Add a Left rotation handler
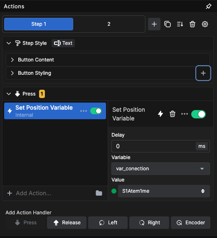217x238 pixels. pos(108,223)
